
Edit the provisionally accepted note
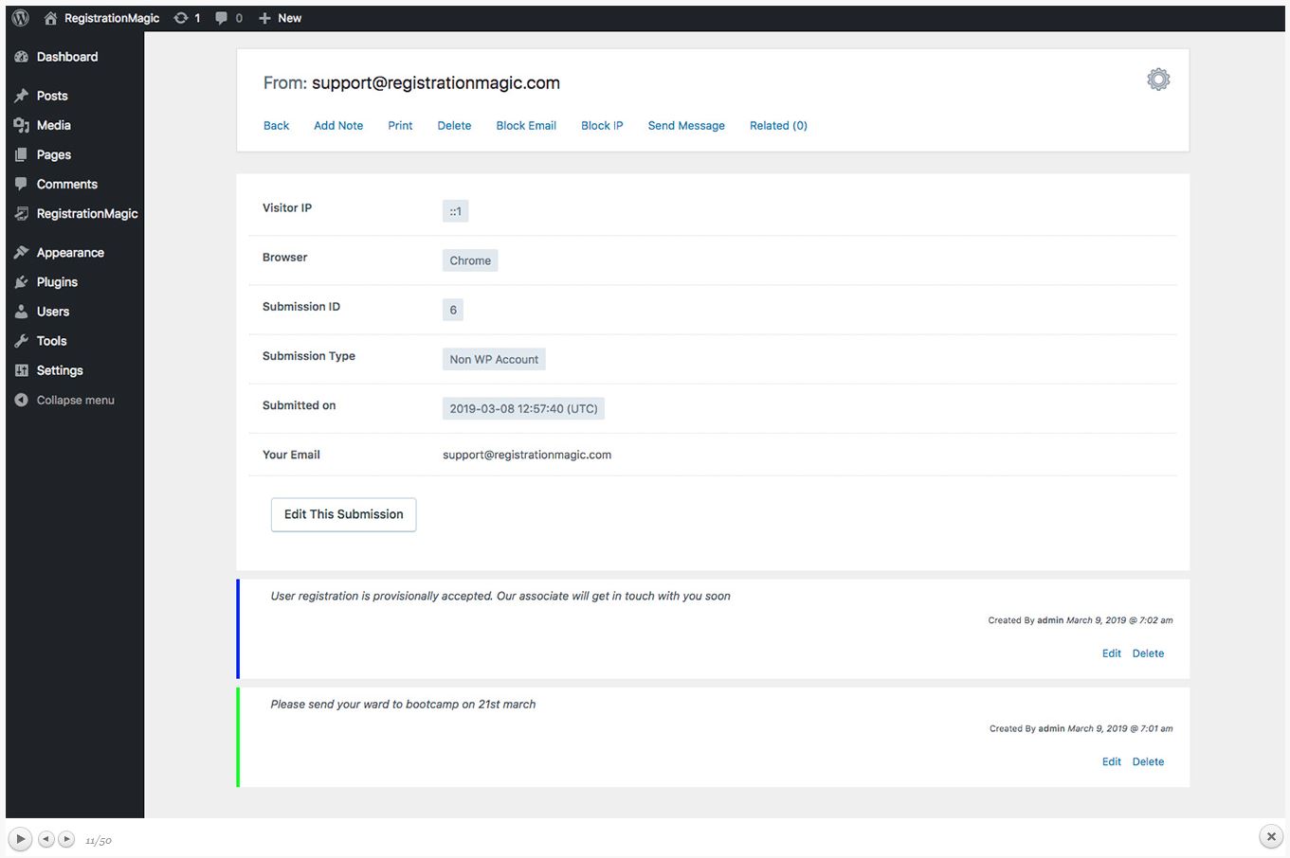coord(1111,653)
